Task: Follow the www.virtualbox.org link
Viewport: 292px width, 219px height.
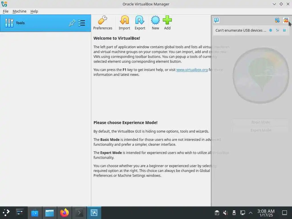Action: [x=192, y=70]
